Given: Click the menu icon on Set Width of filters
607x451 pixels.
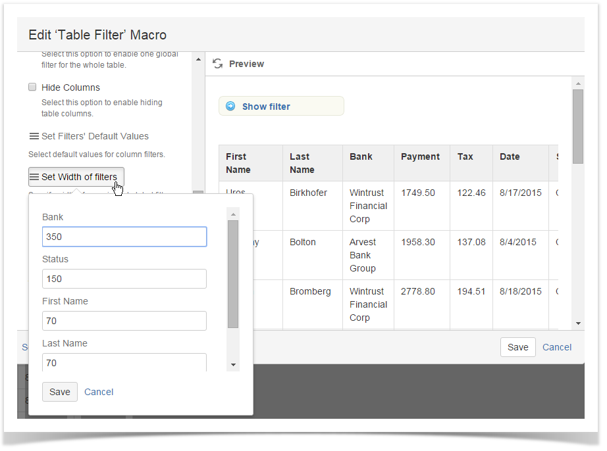Looking at the screenshot, I should click(34, 176).
